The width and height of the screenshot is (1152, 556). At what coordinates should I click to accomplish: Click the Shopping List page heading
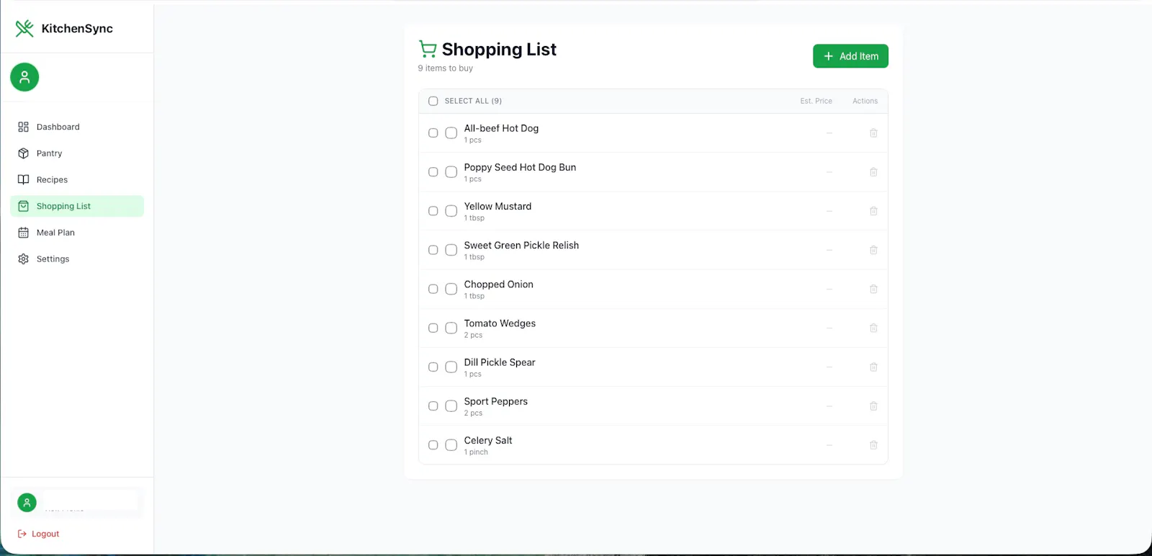(x=499, y=49)
